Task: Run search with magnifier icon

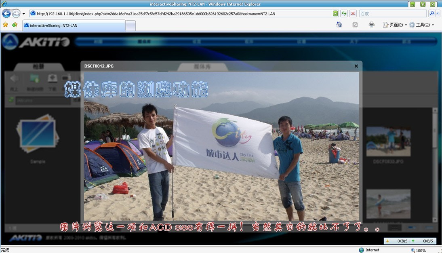Action: pos(431,13)
